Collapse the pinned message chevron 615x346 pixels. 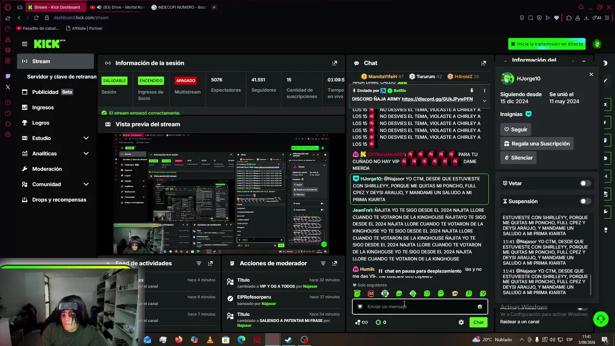(484, 100)
